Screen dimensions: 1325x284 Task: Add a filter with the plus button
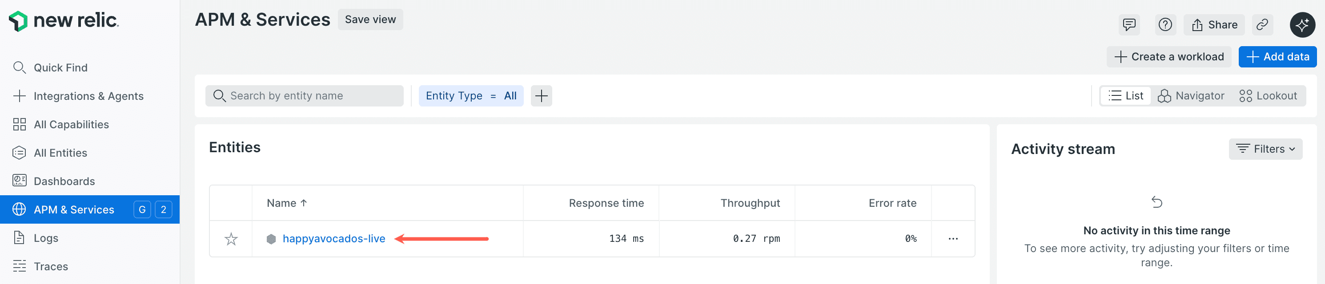tap(541, 95)
